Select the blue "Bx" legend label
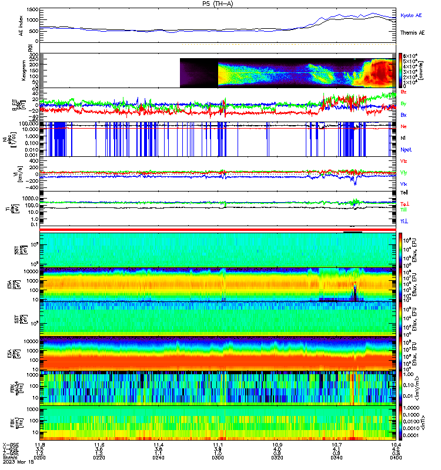The width and height of the screenshot is (441, 470). click(x=403, y=115)
